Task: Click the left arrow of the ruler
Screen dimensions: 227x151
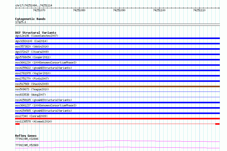Action: 16,8
